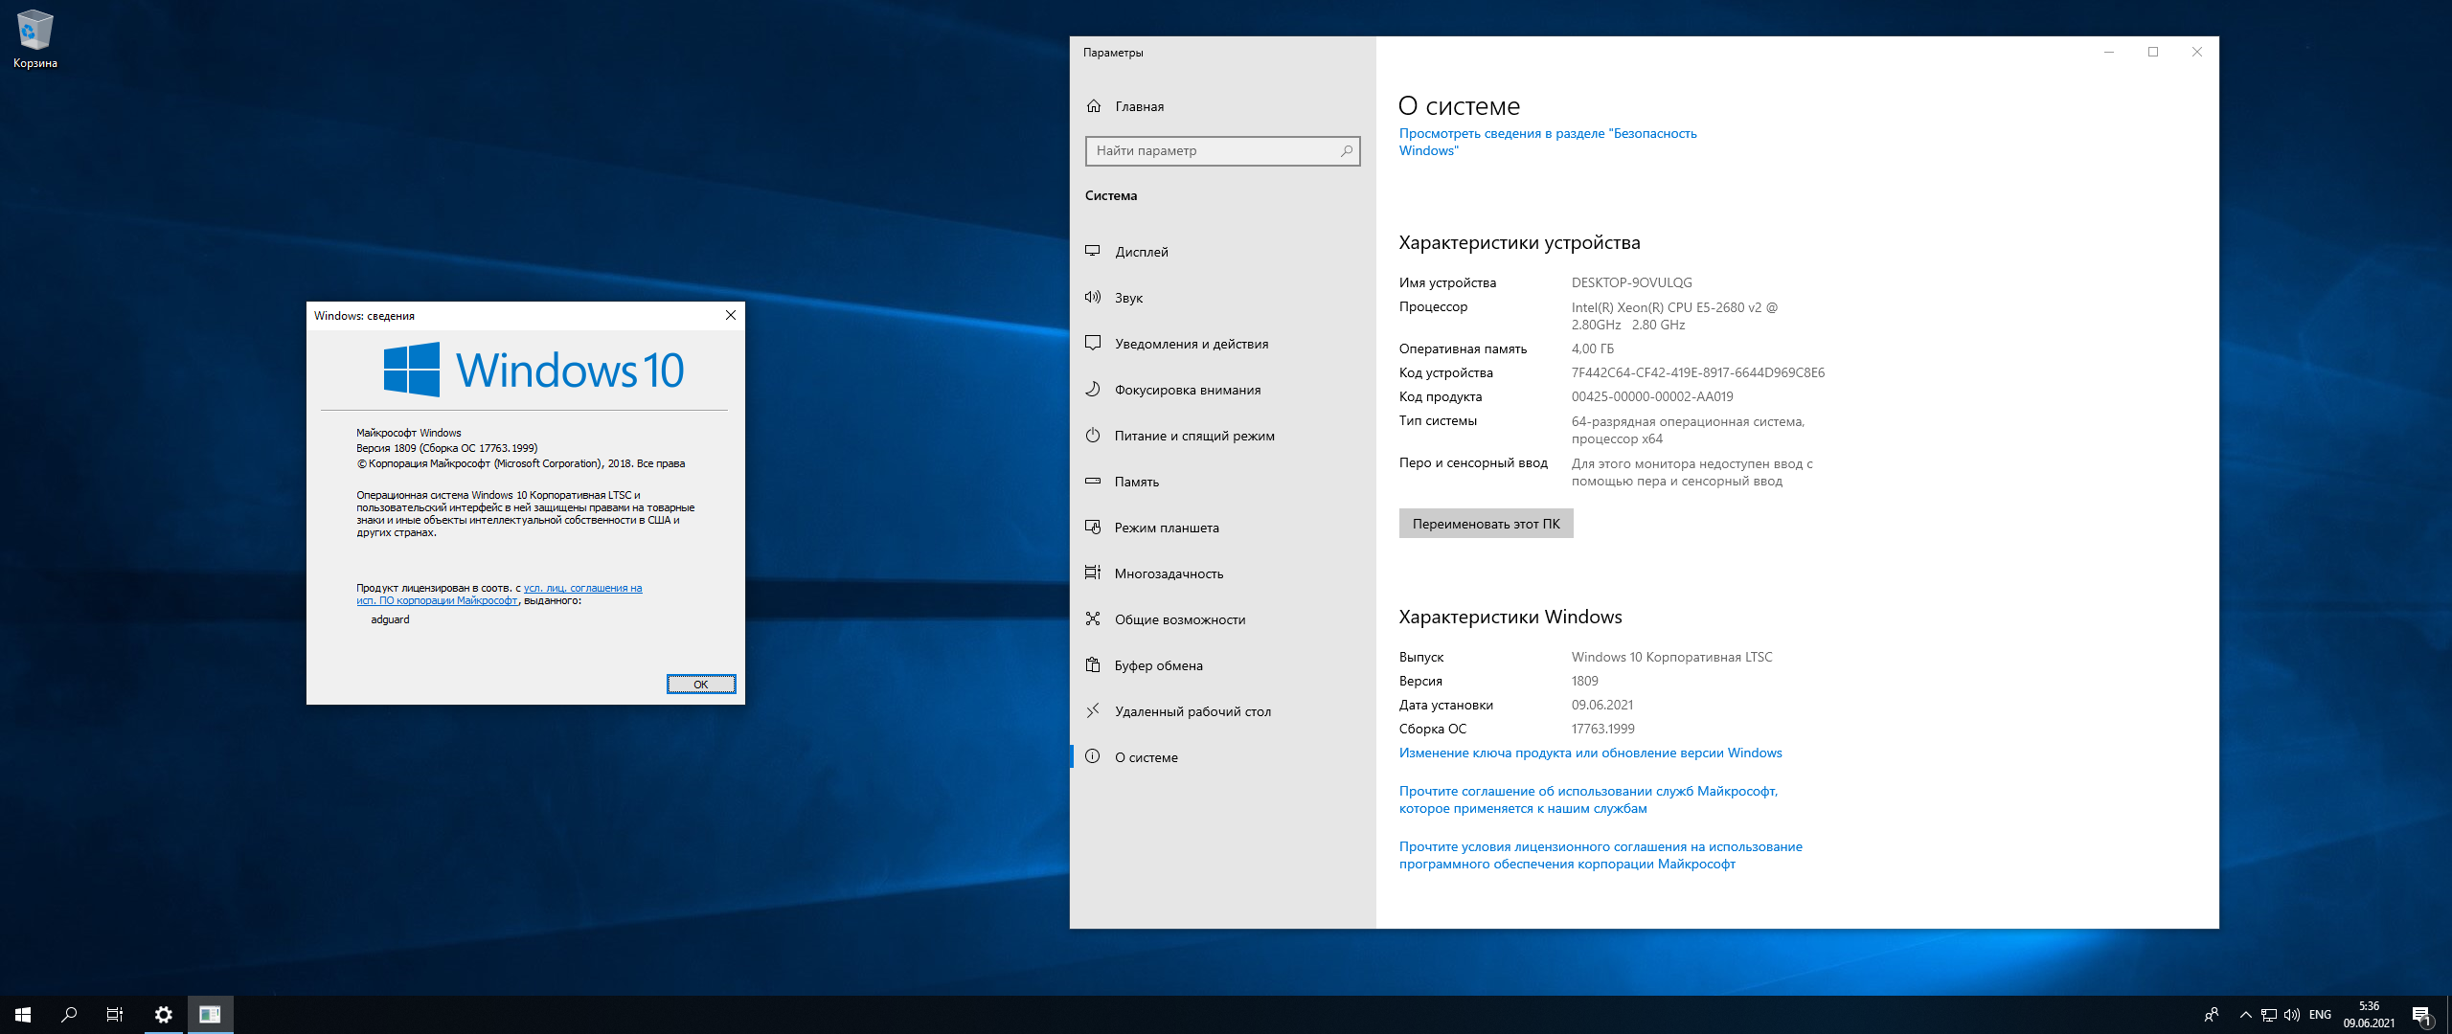Click OK in the Windows: сведения dialog

tap(701, 684)
